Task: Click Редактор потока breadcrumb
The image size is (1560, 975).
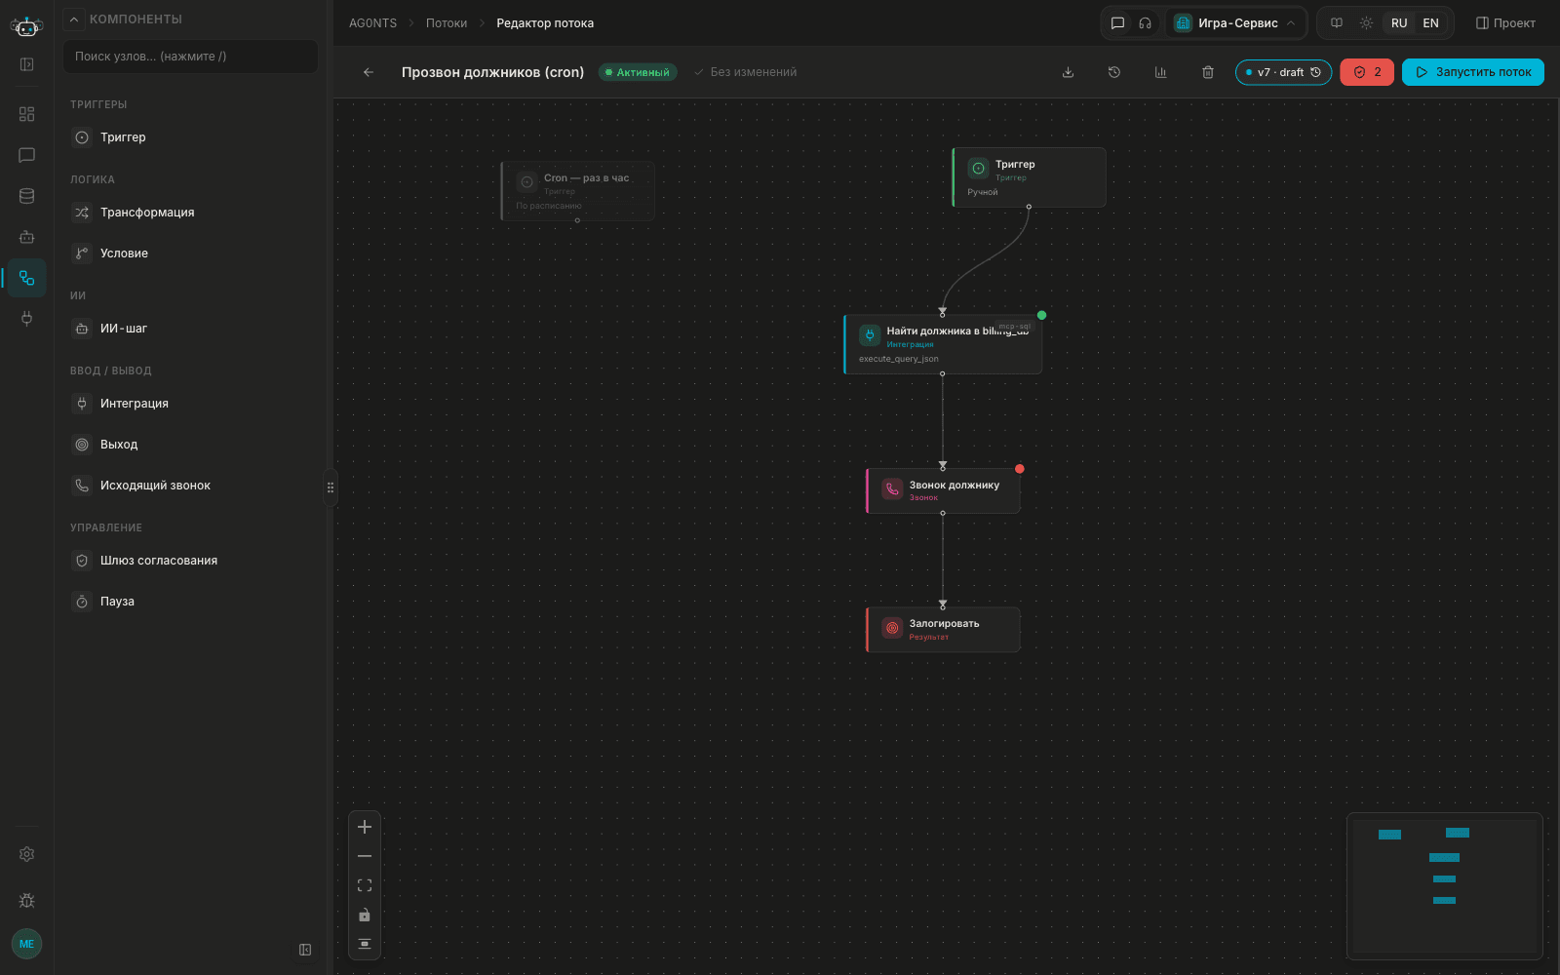Action: point(545,23)
